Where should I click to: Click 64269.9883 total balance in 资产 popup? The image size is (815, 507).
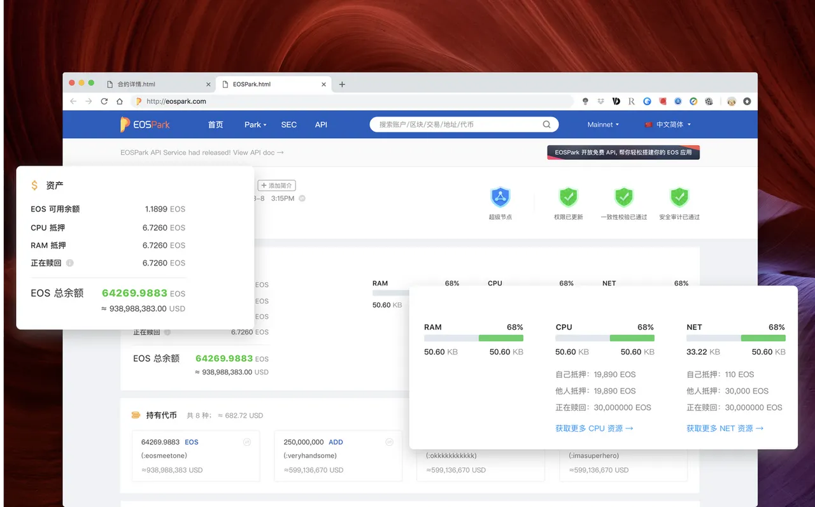pyautogui.click(x=134, y=293)
